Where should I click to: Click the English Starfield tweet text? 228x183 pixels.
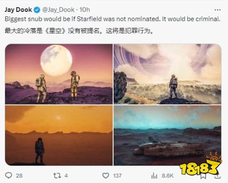(x=113, y=19)
